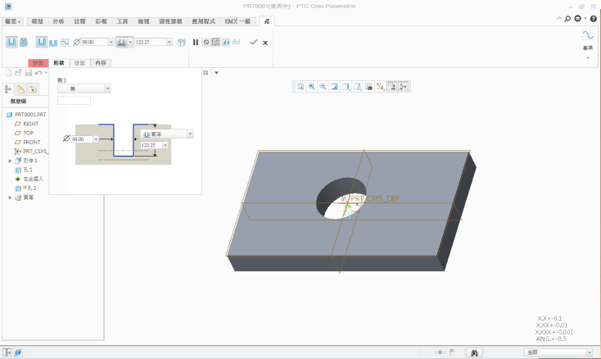601x359 pixels.
Task: Open the 檔案 file menu
Action: tap(12, 21)
